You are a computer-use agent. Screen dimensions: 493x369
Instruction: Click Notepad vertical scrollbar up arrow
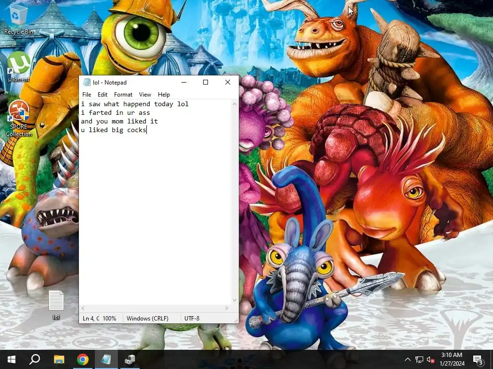[x=234, y=104]
